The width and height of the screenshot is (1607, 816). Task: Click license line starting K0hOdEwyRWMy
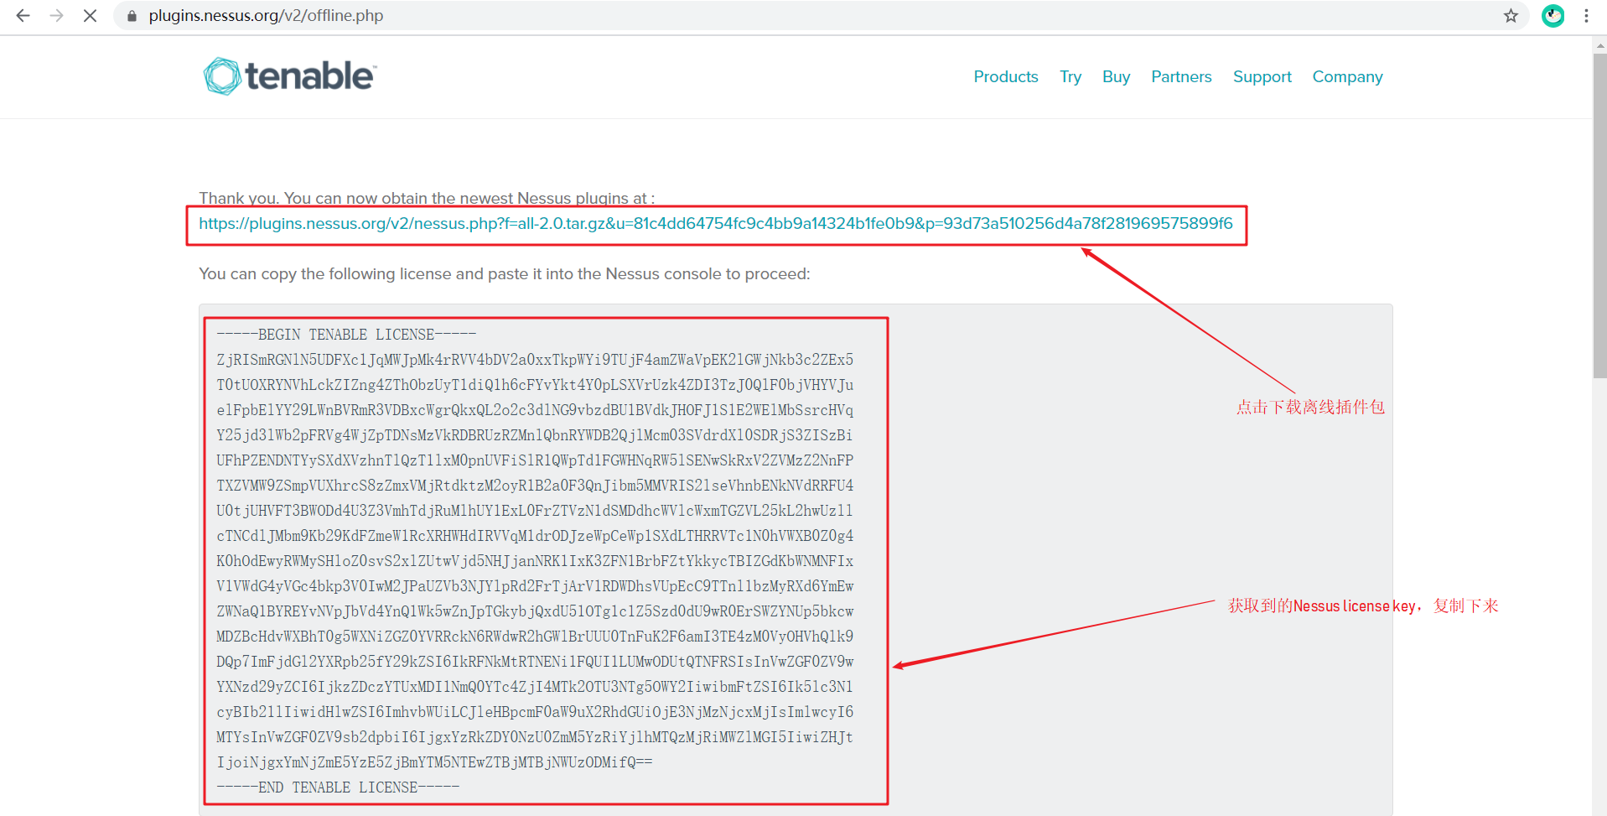point(535,561)
